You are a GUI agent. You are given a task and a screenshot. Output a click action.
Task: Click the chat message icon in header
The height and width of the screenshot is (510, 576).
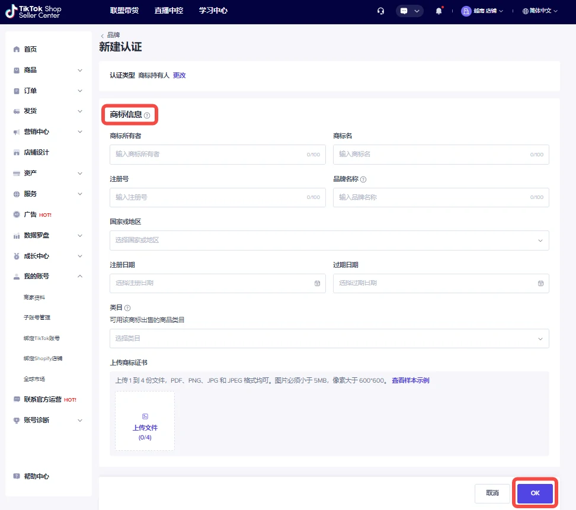pos(404,11)
